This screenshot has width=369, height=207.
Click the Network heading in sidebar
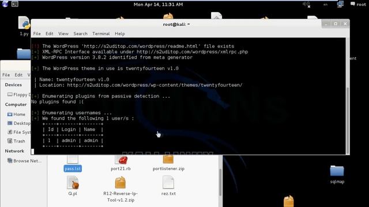pyautogui.click(x=14, y=151)
